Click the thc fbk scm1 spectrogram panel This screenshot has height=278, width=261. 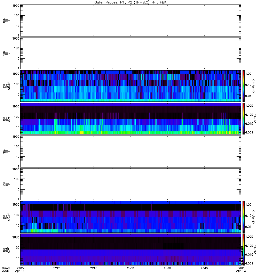tap(130, 250)
